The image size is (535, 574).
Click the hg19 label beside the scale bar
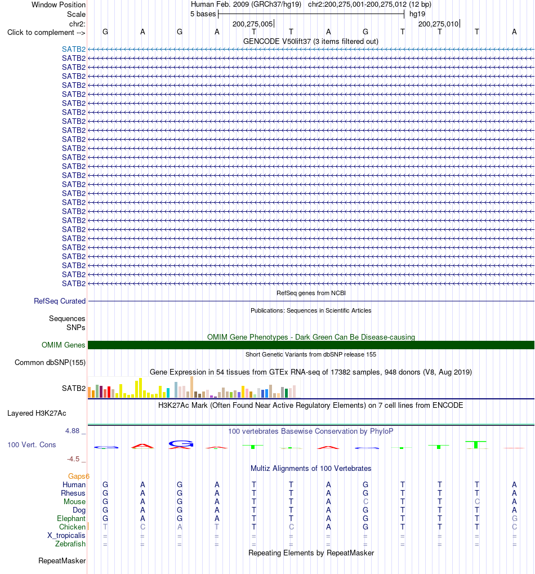[417, 14]
